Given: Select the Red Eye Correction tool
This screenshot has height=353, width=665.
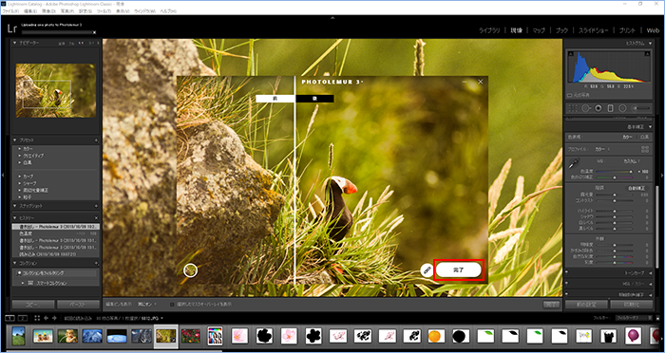Looking at the screenshot, I should [x=598, y=108].
